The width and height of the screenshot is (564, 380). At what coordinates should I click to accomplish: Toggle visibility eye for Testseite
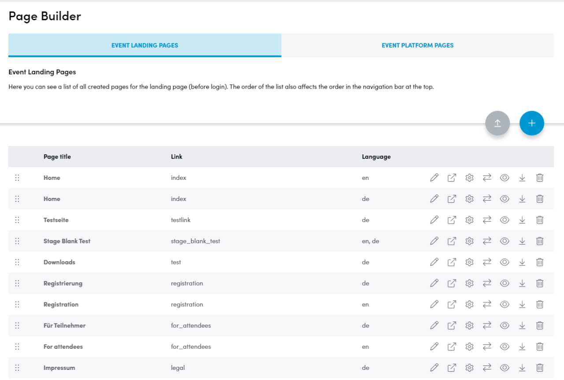pos(505,220)
